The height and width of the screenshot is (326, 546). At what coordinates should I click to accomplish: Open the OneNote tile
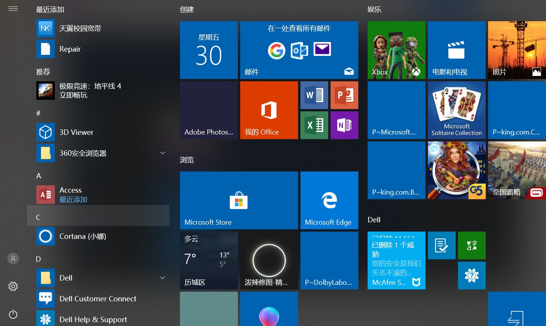click(x=344, y=125)
